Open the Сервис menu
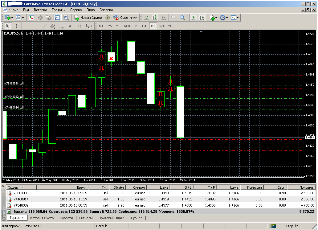Viewport: 318px width, 230px height. 76,10
